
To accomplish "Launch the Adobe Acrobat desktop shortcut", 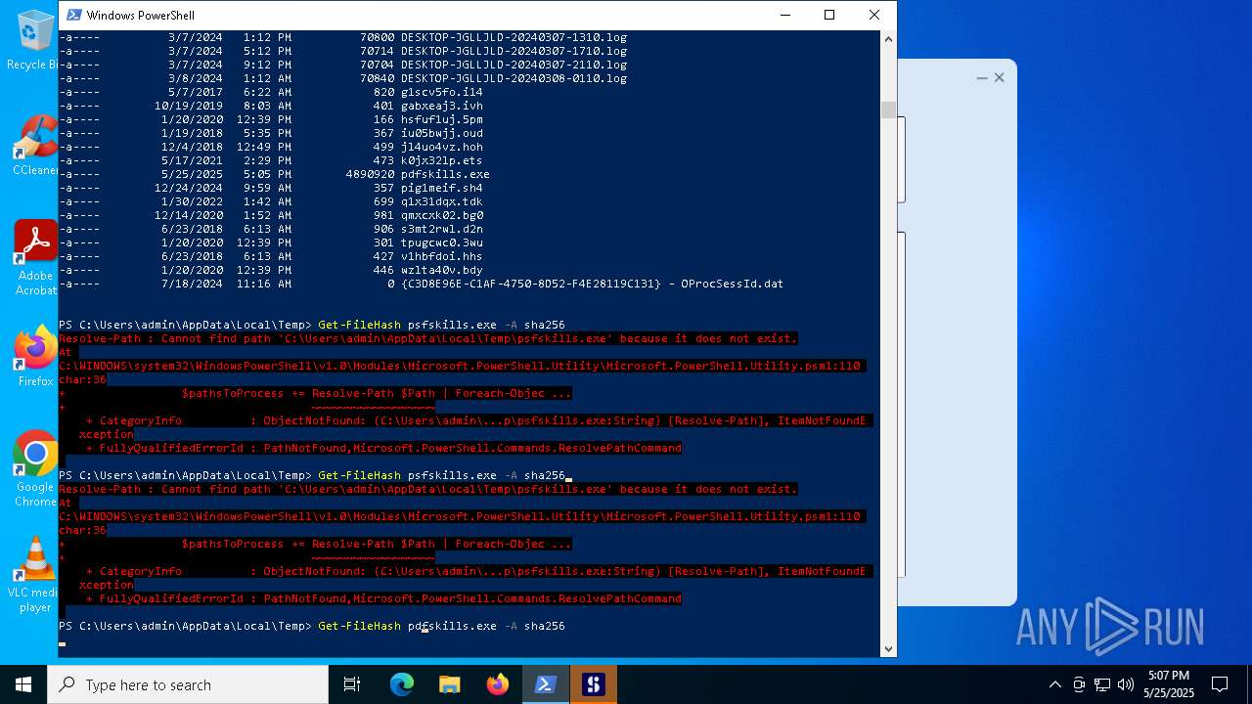I will 35,256.
